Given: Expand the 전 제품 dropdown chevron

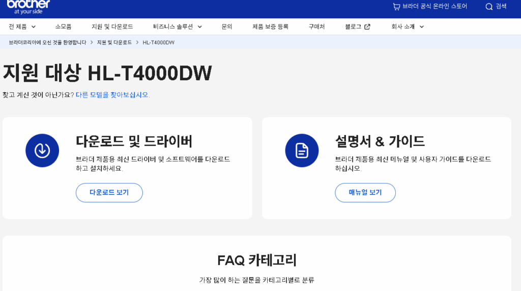Looking at the screenshot, I should click(x=34, y=27).
